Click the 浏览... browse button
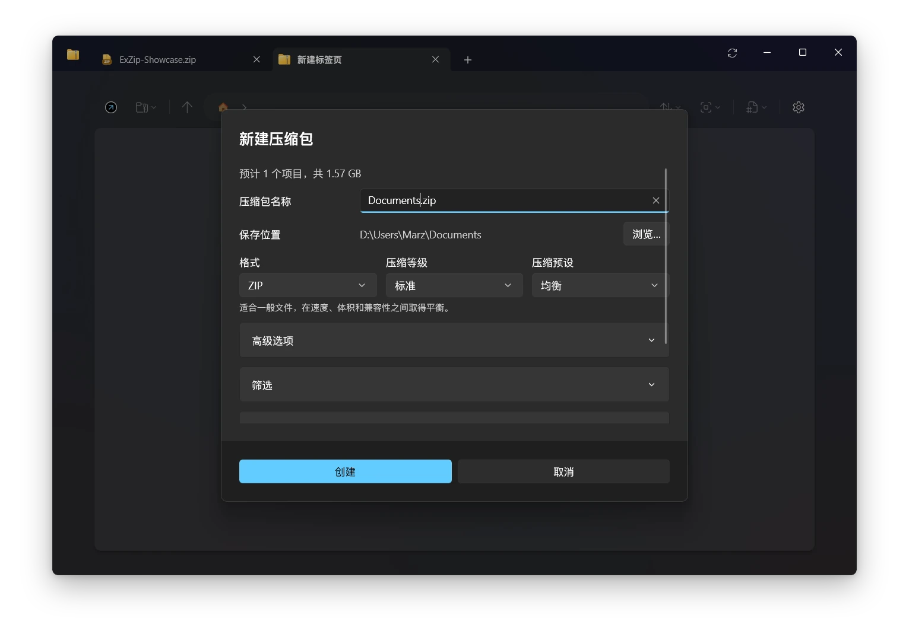909x644 pixels. [646, 234]
